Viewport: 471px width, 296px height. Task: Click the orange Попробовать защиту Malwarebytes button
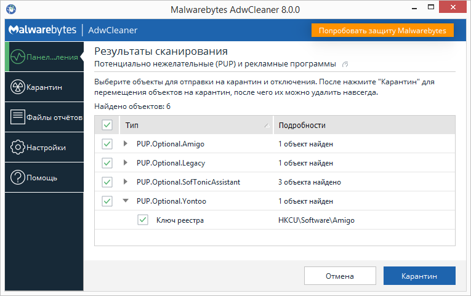(382, 30)
